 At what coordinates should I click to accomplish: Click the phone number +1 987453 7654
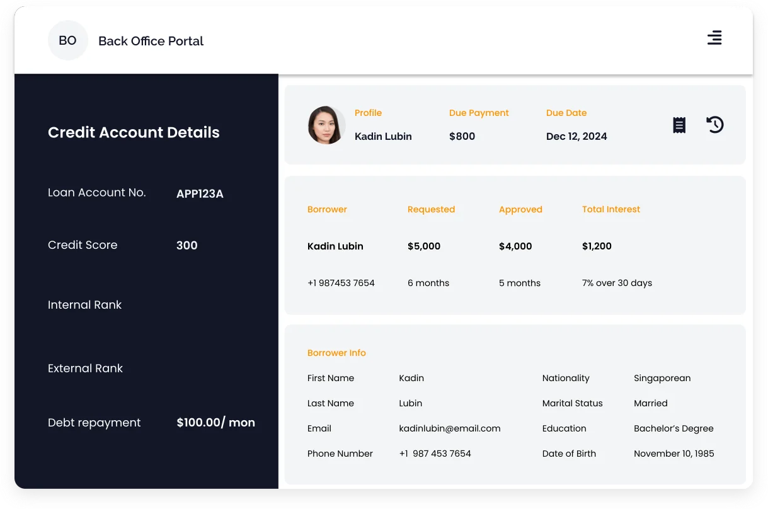coord(341,283)
